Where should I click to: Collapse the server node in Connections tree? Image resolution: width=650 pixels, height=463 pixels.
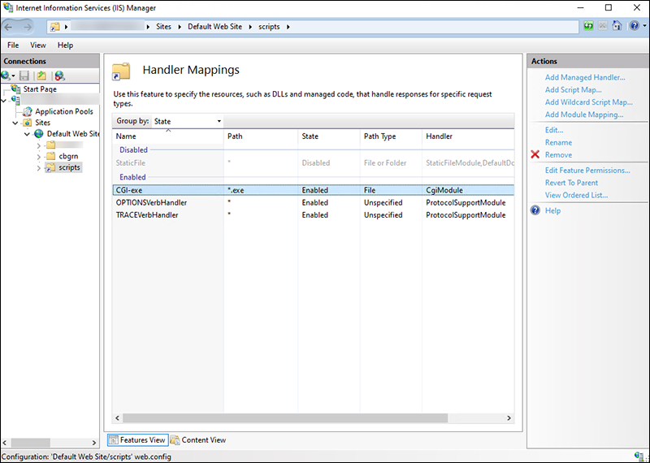pyautogui.click(x=4, y=100)
